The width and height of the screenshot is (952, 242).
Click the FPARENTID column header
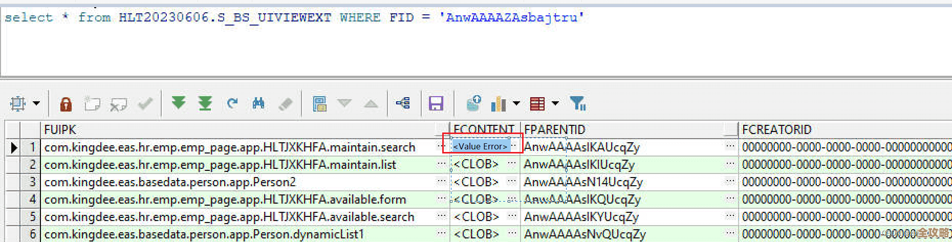click(555, 129)
